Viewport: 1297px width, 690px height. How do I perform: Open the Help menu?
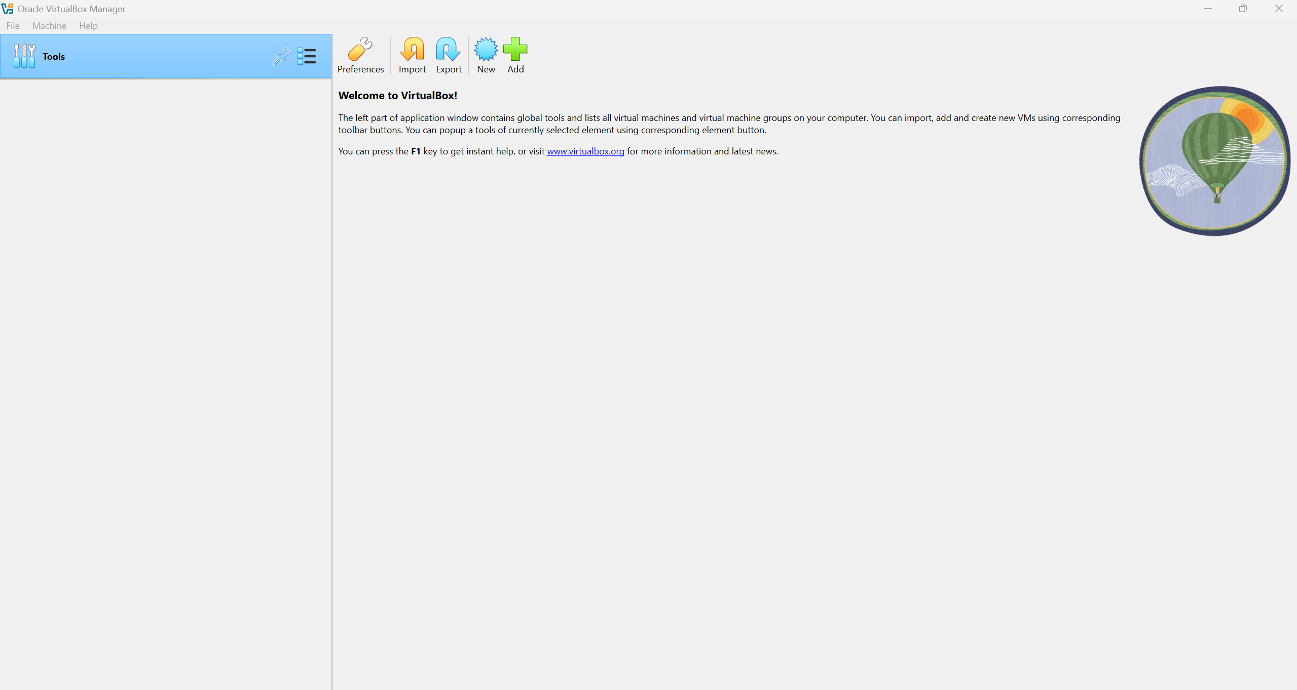[x=88, y=26]
